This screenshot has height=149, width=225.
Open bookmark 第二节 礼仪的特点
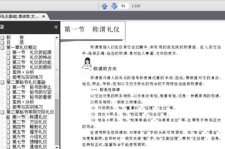click(32, 57)
